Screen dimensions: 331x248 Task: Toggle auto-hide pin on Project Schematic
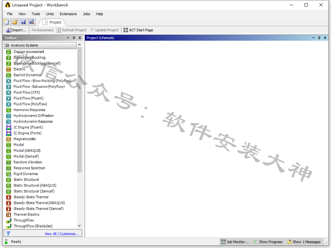319,38
